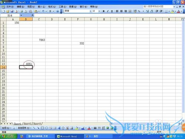Select the Rectangle drawing tool
Image resolution: width=185 pixels, height=139 pixels.
pyautogui.click(x=43, y=128)
